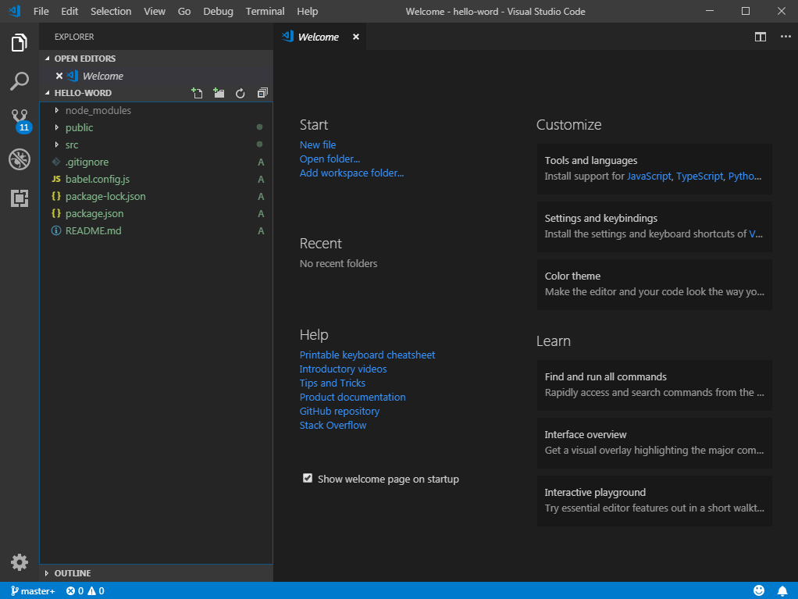This screenshot has height=599, width=798.
Task: Open package.json from the file list
Action: click(x=94, y=213)
